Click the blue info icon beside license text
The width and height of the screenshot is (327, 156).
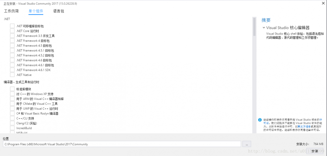coord(260,120)
